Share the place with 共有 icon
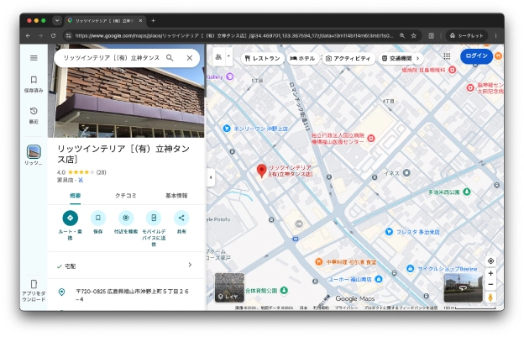Viewport: 524px width, 337px height. click(x=181, y=218)
